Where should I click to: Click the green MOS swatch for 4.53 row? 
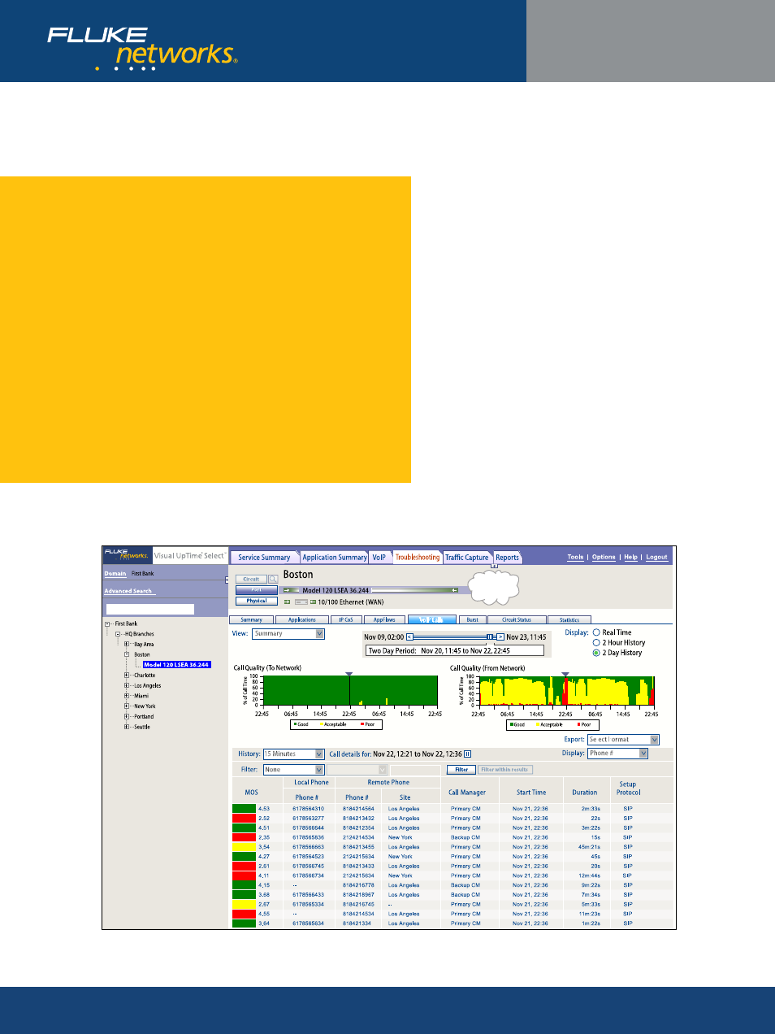click(x=245, y=809)
